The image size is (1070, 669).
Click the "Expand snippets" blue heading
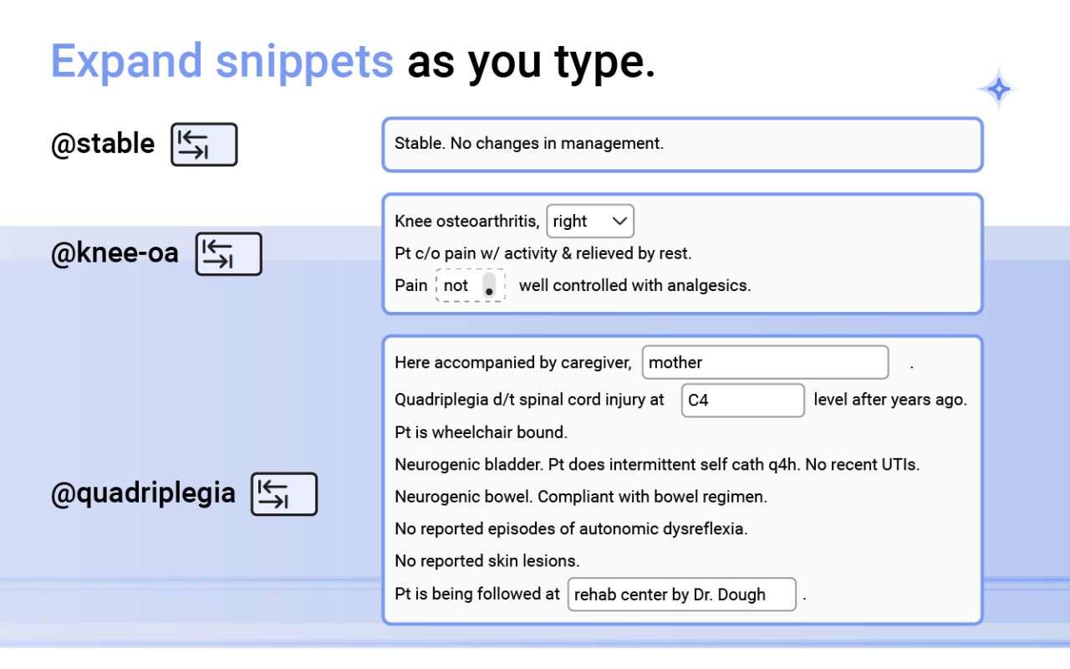point(222,61)
